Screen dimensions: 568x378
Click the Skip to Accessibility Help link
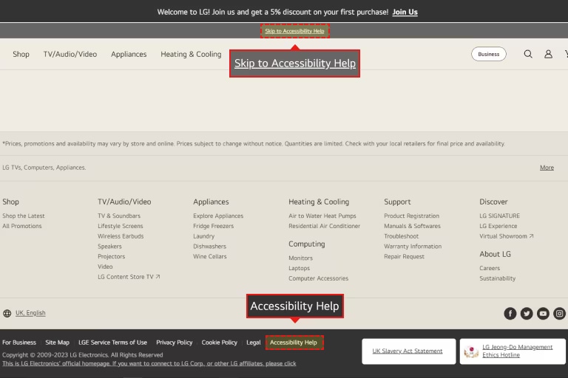[x=294, y=31]
